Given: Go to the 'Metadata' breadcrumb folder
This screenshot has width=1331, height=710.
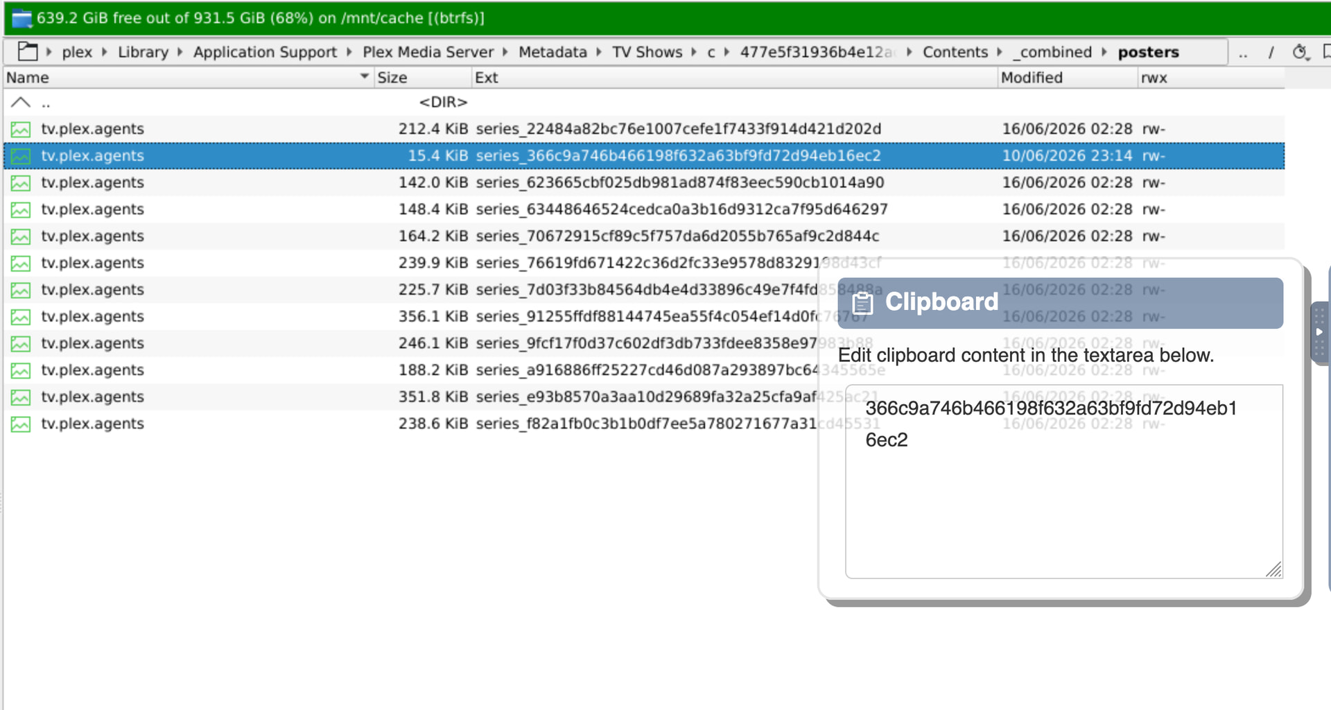Looking at the screenshot, I should (x=553, y=53).
